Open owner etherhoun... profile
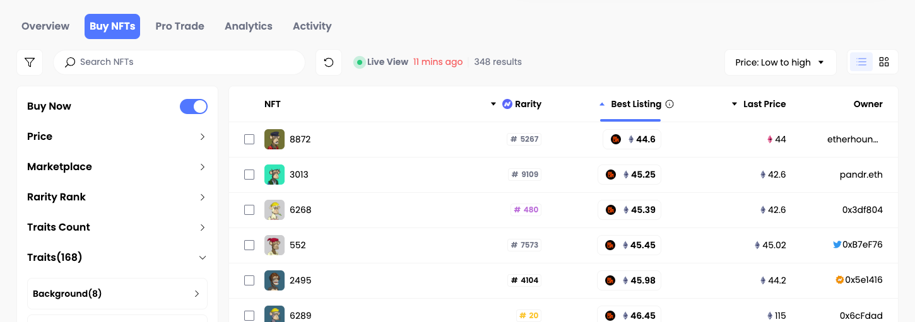The width and height of the screenshot is (915, 322). coord(853,139)
